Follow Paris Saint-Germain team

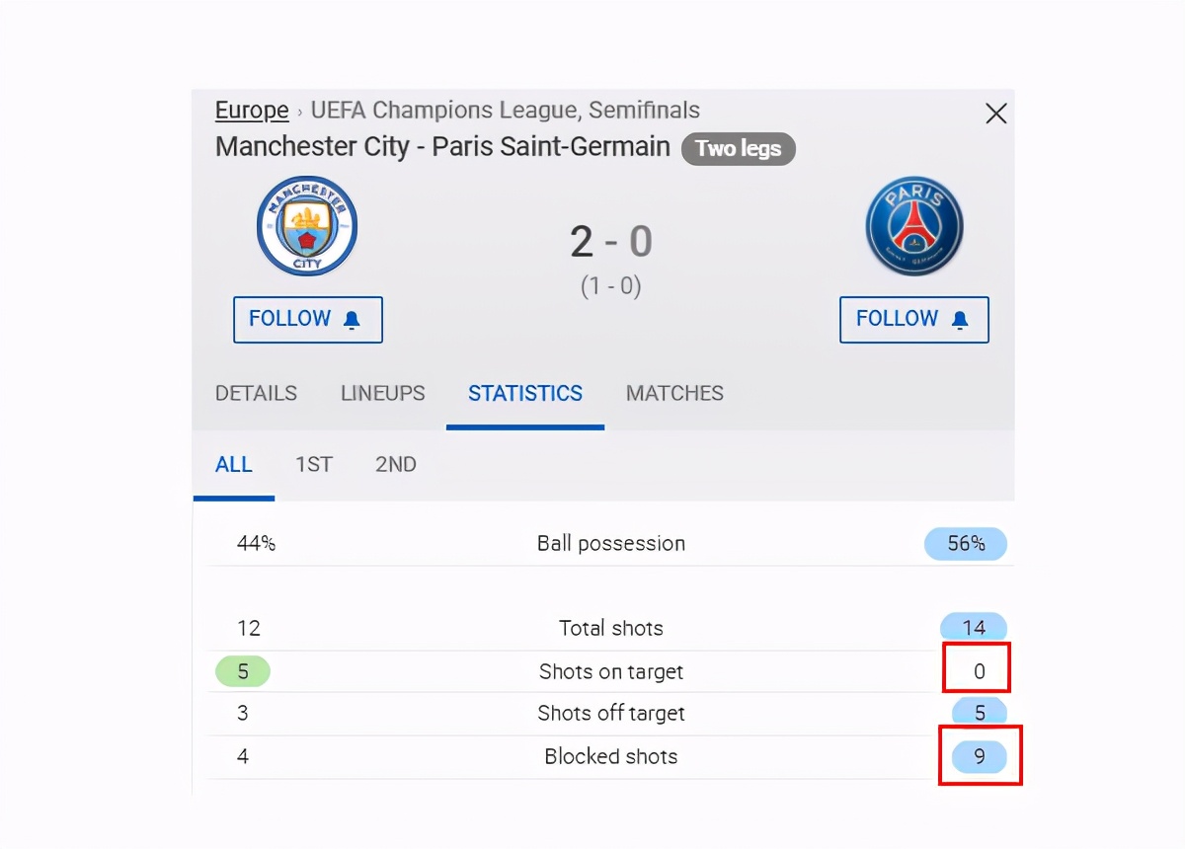point(913,320)
